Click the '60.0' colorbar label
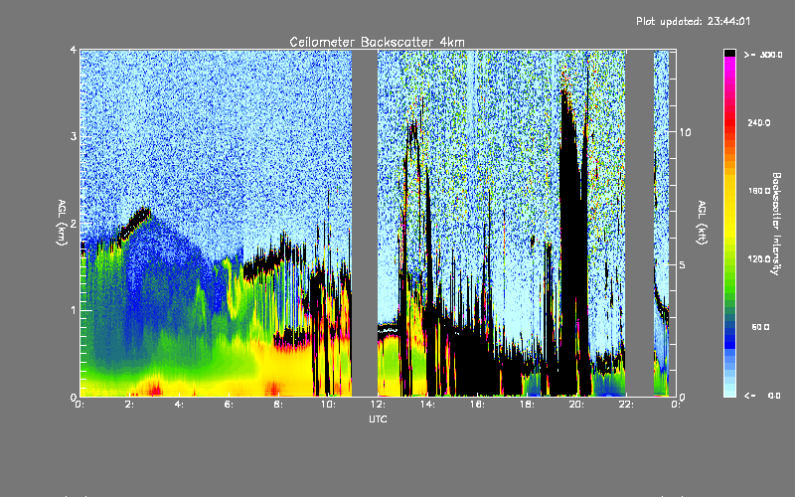Screen dimensions: 795x497 [760, 327]
